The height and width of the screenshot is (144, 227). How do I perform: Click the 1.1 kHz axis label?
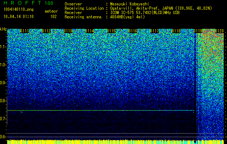click(3, 47)
